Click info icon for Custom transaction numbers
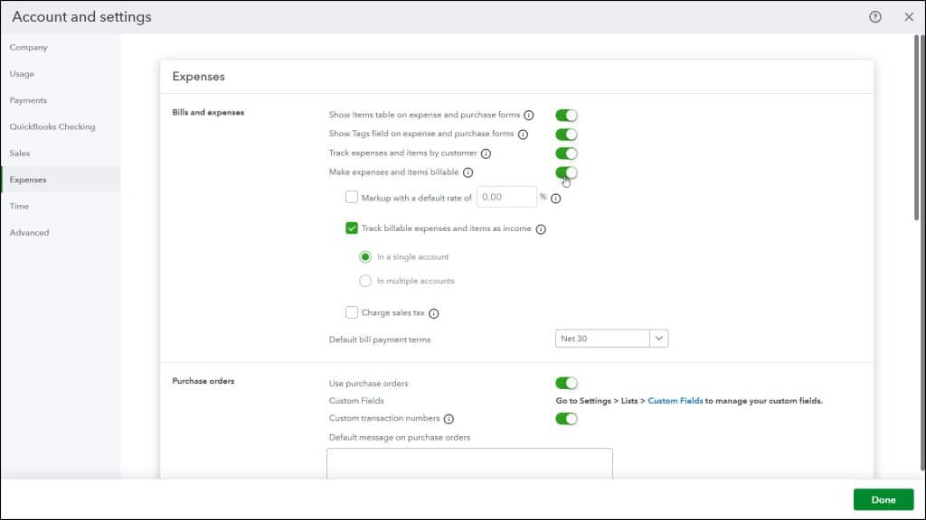 pyautogui.click(x=448, y=417)
